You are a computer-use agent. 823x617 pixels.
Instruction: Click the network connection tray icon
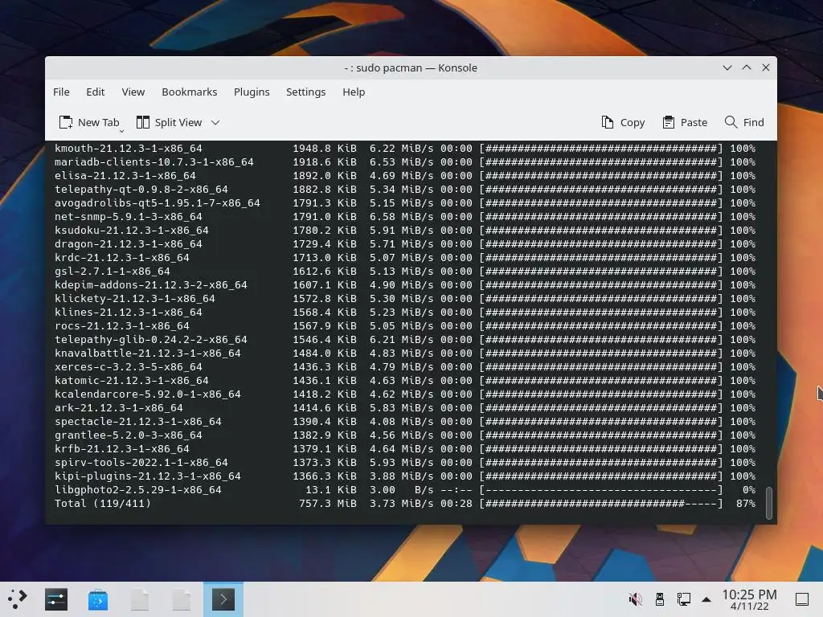coord(683,599)
